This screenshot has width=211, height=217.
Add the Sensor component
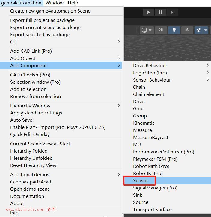167,181
